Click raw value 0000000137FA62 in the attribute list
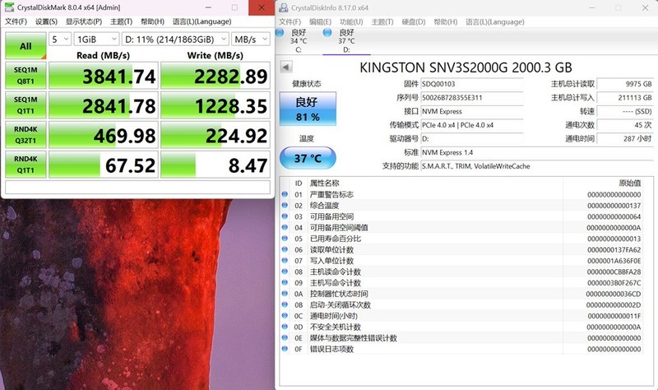 tap(614, 250)
